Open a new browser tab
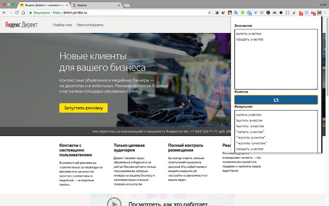 (127, 5)
